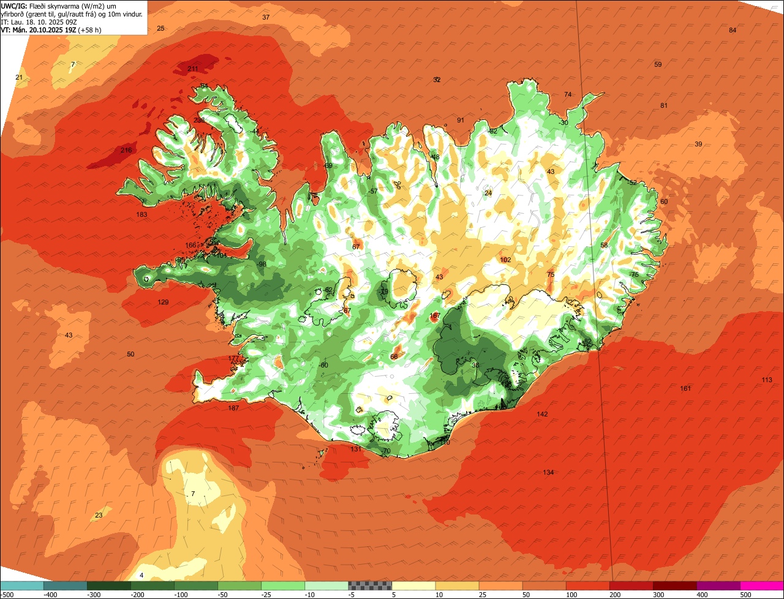The height and width of the screenshot is (599, 784).
Task: Click the legend label '-500'
Action: tap(7, 594)
